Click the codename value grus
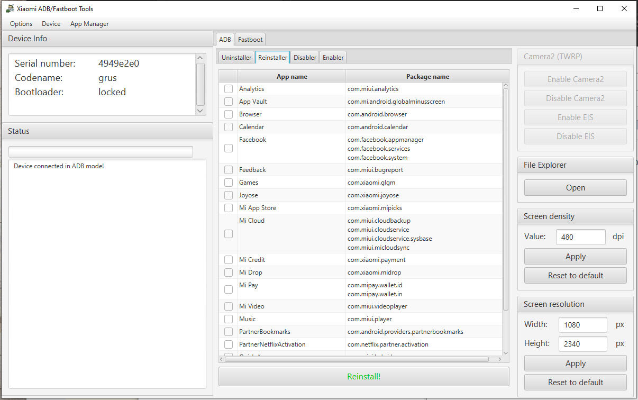Image resolution: width=638 pixels, height=400 pixels. (x=107, y=78)
